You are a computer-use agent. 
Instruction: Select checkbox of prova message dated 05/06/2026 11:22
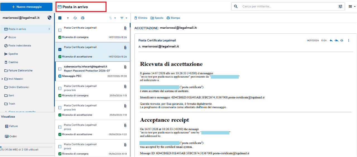(60, 127)
